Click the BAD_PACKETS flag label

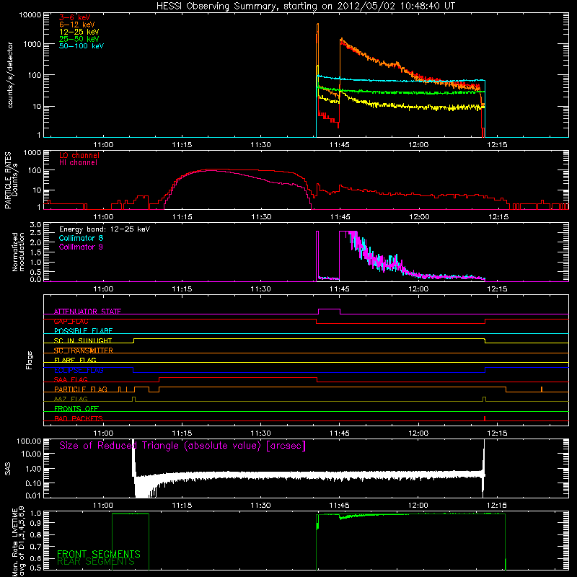coord(79,418)
